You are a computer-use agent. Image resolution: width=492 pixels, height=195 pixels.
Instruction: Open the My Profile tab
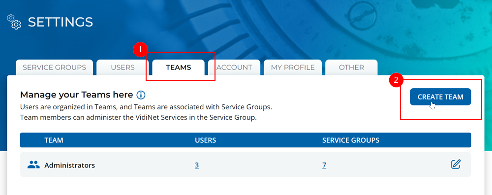pyautogui.click(x=293, y=67)
